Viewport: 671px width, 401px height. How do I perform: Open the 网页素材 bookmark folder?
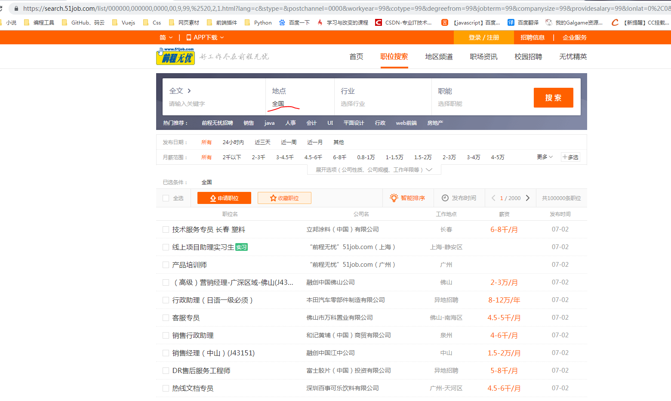pos(184,22)
